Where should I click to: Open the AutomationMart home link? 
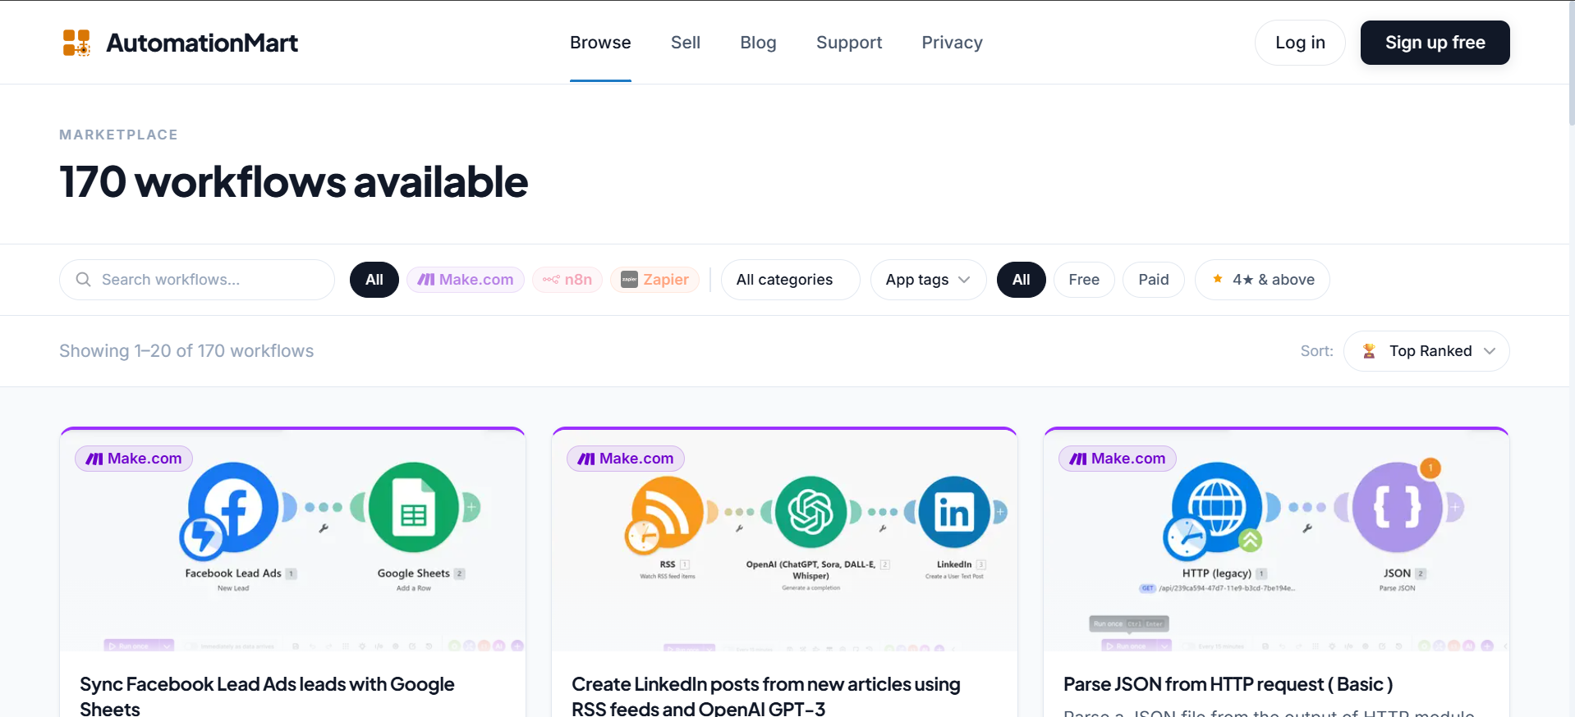pyautogui.click(x=181, y=43)
